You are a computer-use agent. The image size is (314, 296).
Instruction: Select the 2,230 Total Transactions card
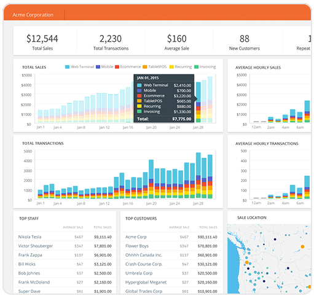111,42
